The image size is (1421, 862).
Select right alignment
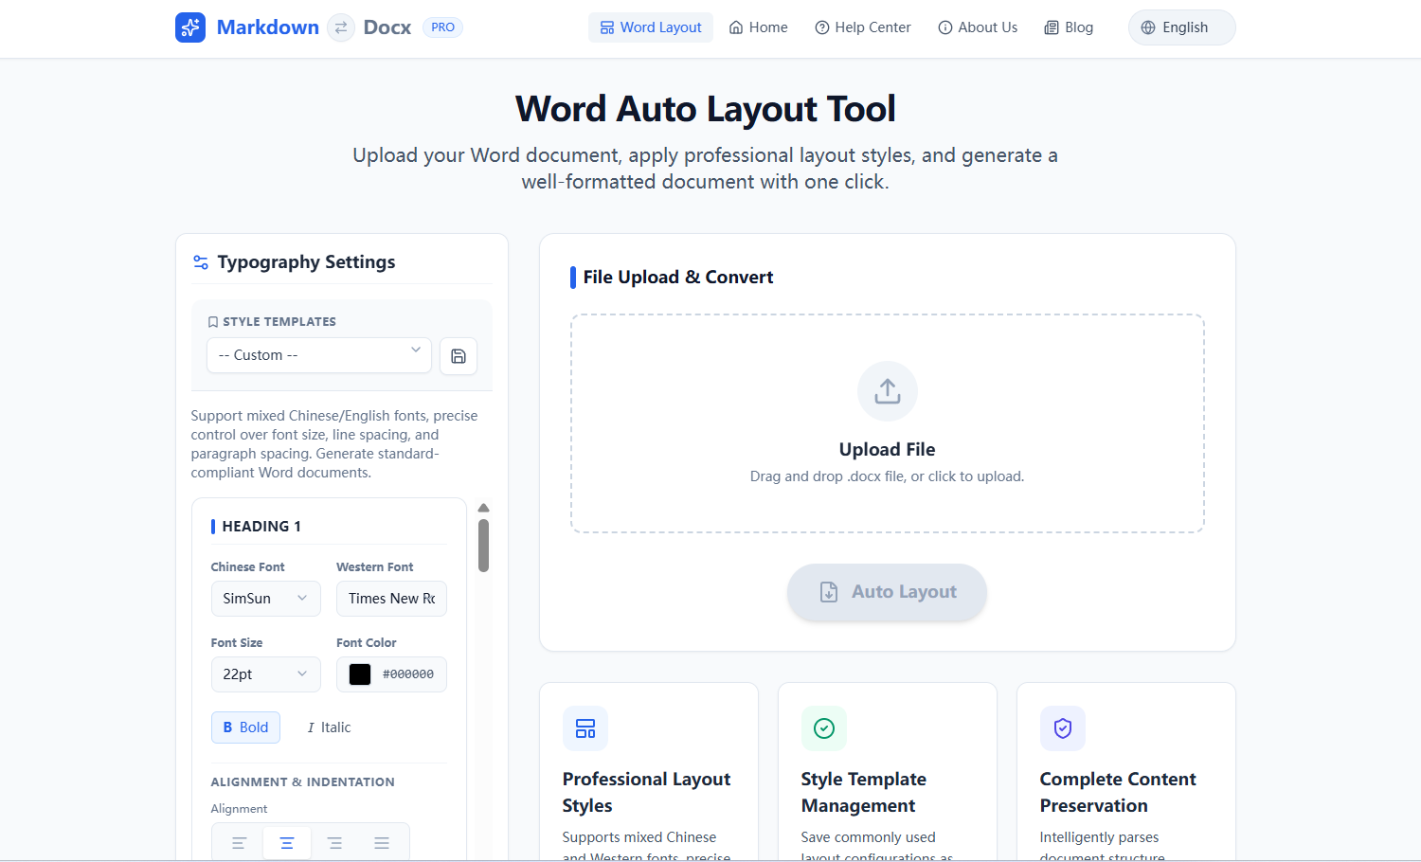[334, 843]
